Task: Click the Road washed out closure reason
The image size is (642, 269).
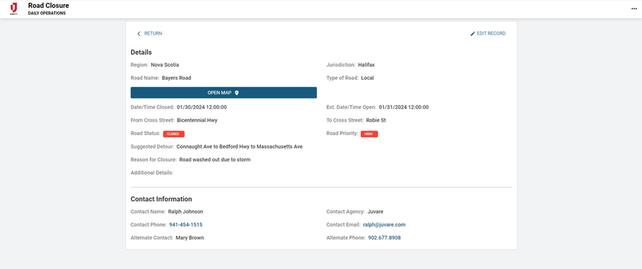Action: pos(215,159)
